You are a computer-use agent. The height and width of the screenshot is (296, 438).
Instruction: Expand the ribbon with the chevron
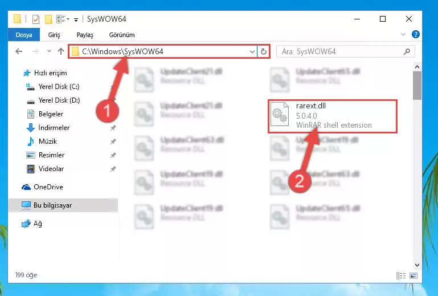(x=403, y=34)
